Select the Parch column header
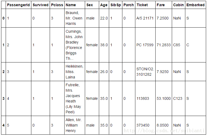This screenshot has height=136, width=208. (129, 5)
